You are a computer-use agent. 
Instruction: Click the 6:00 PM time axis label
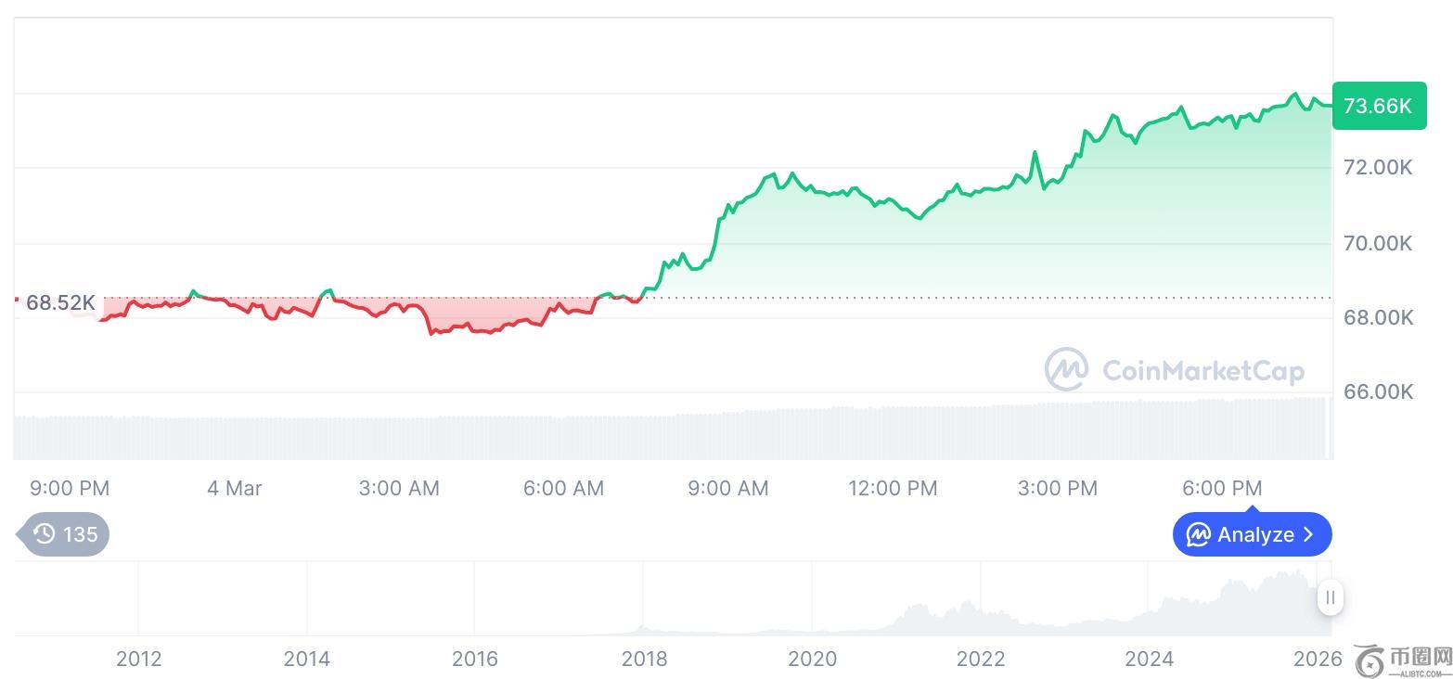pos(1222,488)
